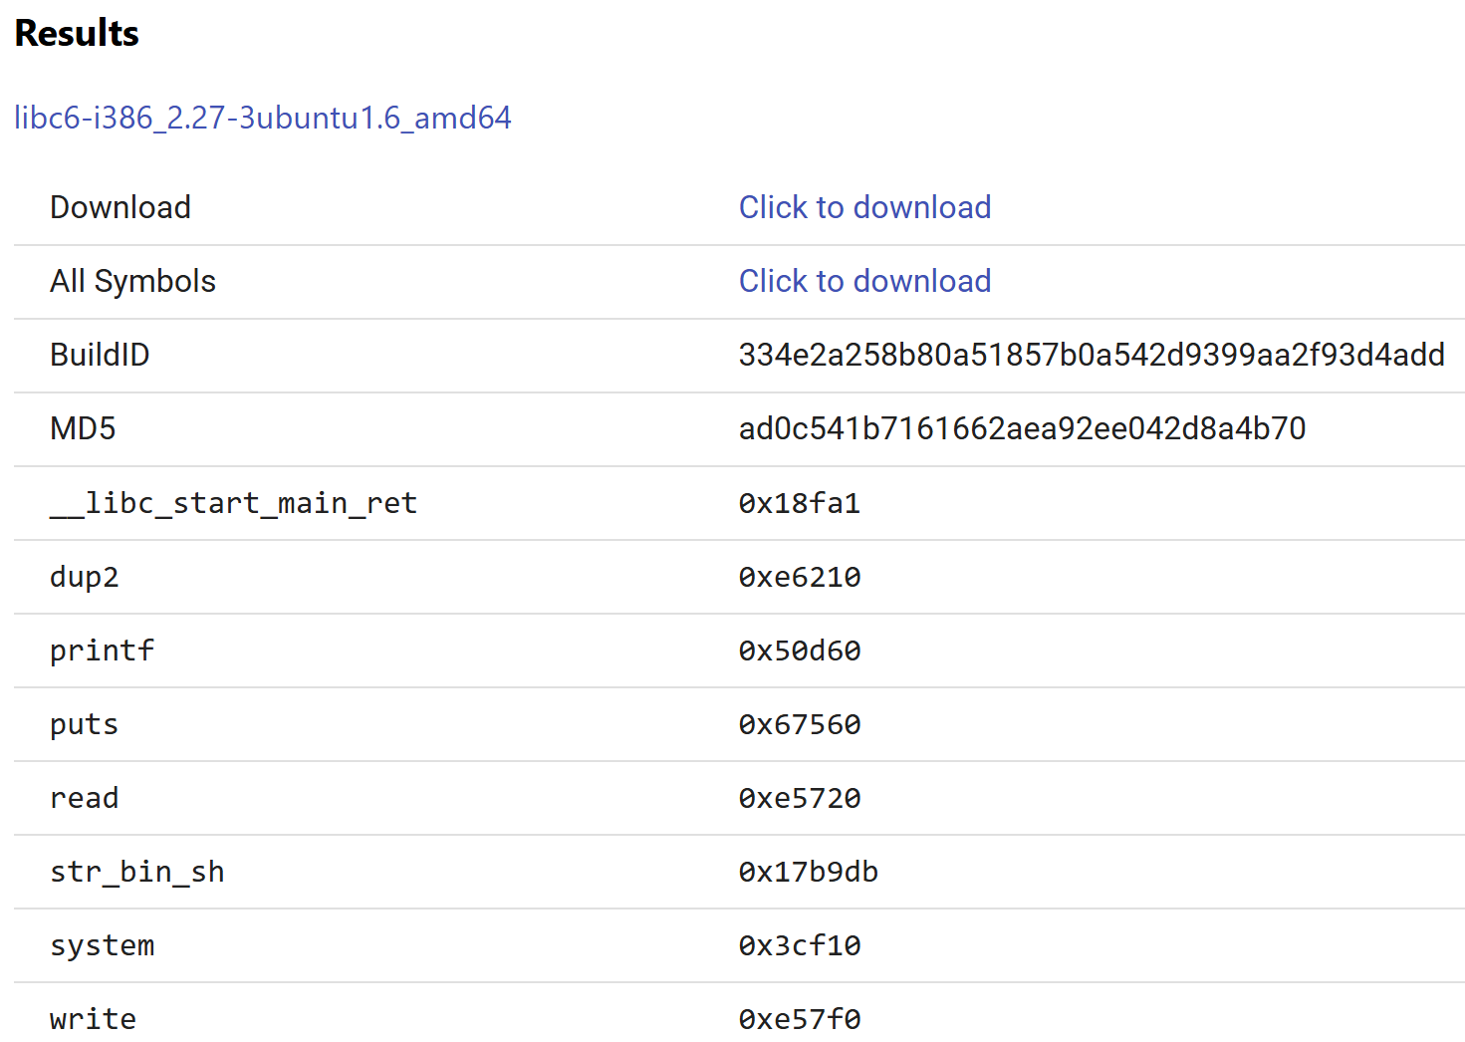Select the dup2 offset 0xe6210
The height and width of the screenshot is (1042, 1465).
pos(799,577)
